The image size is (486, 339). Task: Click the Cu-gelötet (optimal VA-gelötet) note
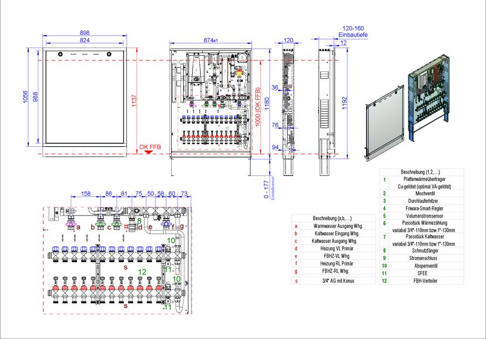pos(424,187)
